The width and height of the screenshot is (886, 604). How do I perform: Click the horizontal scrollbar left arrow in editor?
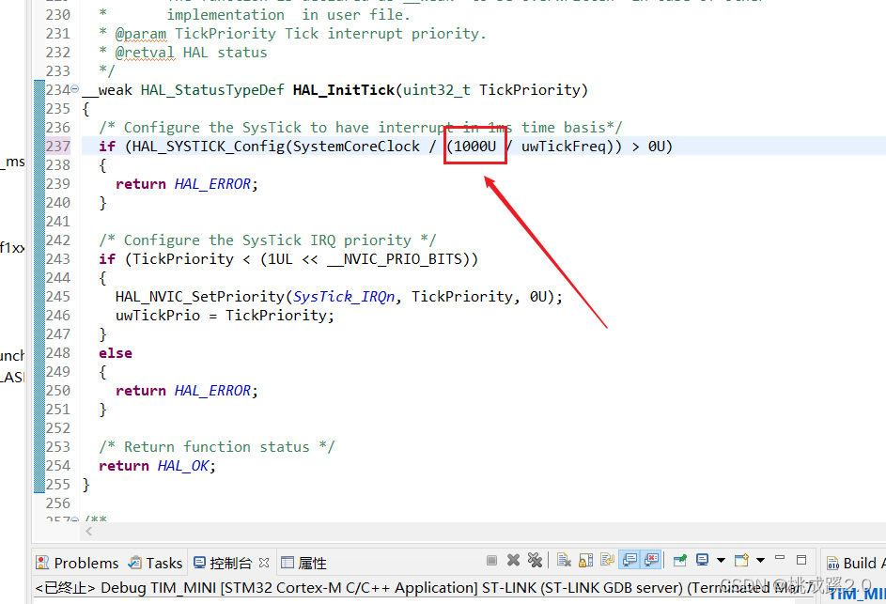(88, 531)
